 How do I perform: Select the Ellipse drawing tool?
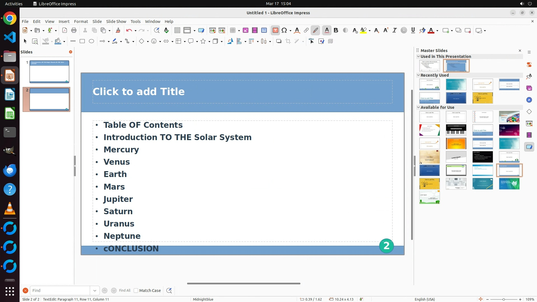click(91, 41)
